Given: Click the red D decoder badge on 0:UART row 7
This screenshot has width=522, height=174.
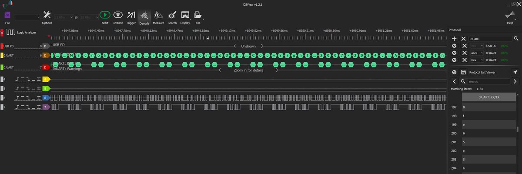Looking at the screenshot, I should 46,67.
